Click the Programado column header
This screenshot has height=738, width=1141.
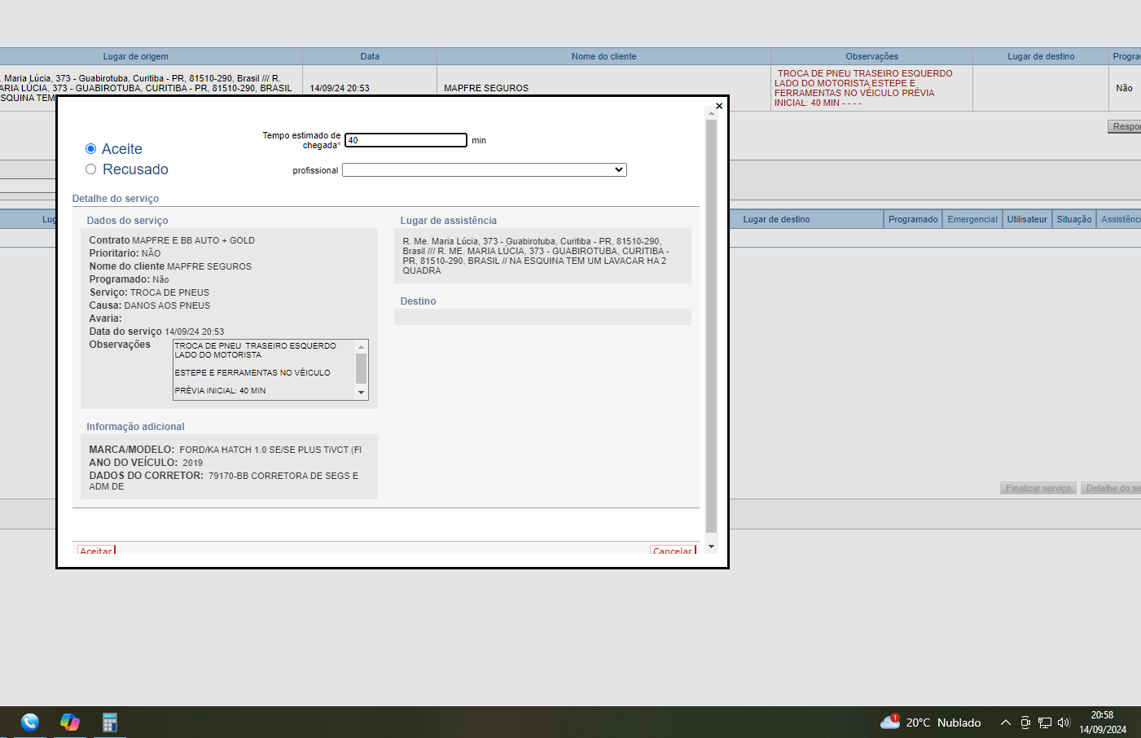(913, 219)
